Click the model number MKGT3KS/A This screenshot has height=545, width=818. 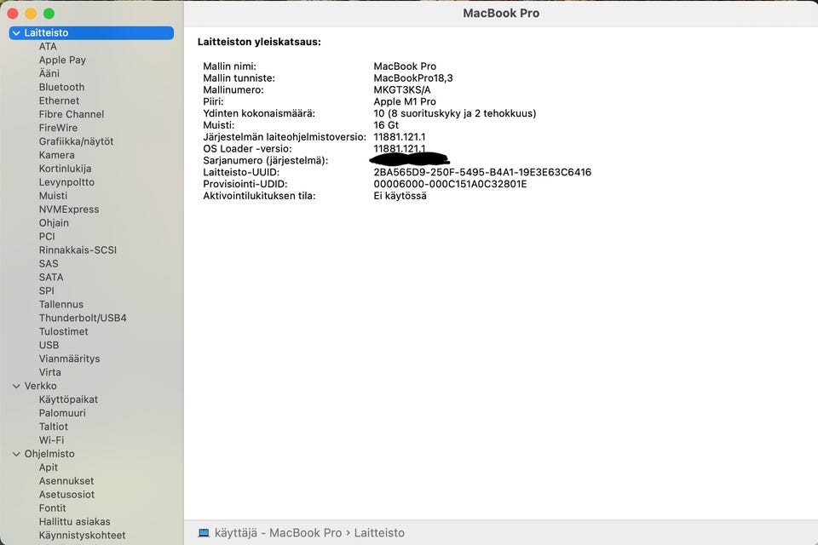(402, 89)
